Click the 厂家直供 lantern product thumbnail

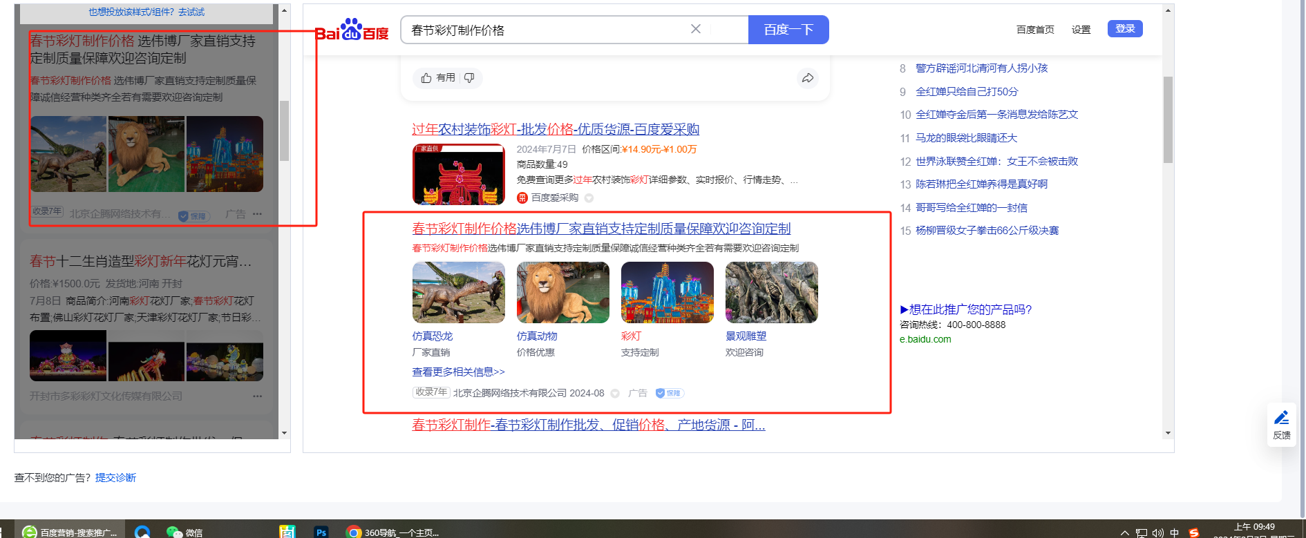[459, 174]
